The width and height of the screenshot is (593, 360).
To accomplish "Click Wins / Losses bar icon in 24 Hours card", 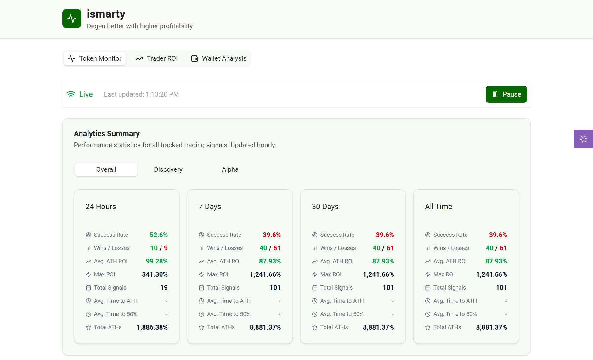I will [88, 248].
